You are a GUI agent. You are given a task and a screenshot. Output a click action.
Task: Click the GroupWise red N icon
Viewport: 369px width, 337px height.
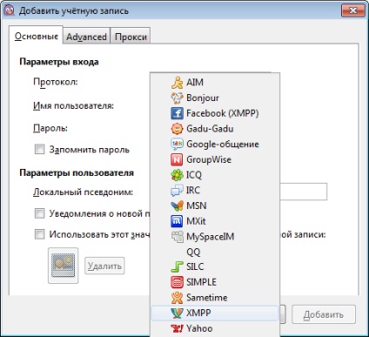pyautogui.click(x=177, y=159)
